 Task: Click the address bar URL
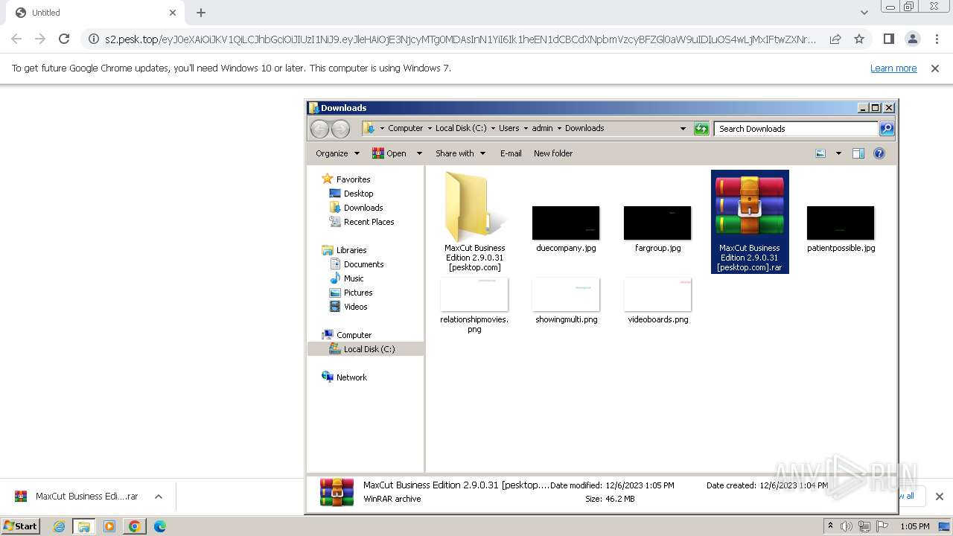point(460,39)
